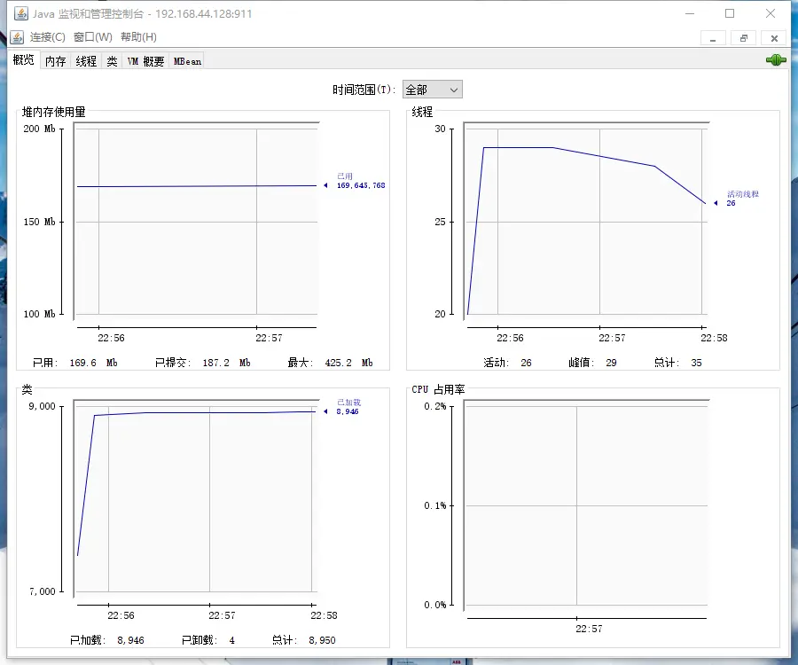The width and height of the screenshot is (798, 665).
Task: Click the 峰值 29 thread statistic
Action: pos(592,363)
